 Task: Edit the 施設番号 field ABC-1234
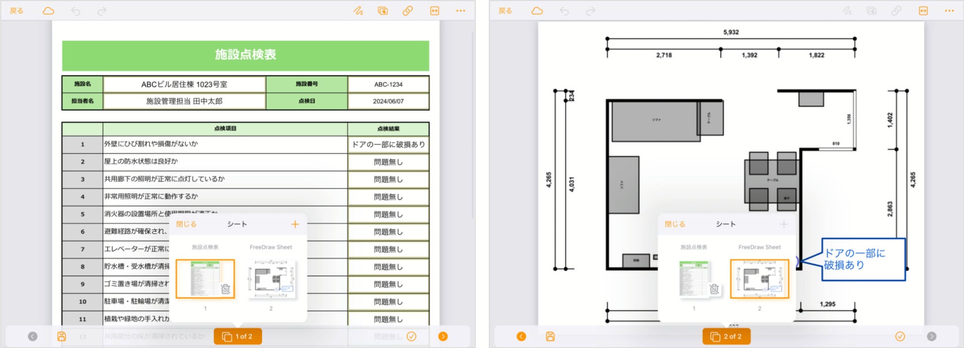click(x=388, y=85)
